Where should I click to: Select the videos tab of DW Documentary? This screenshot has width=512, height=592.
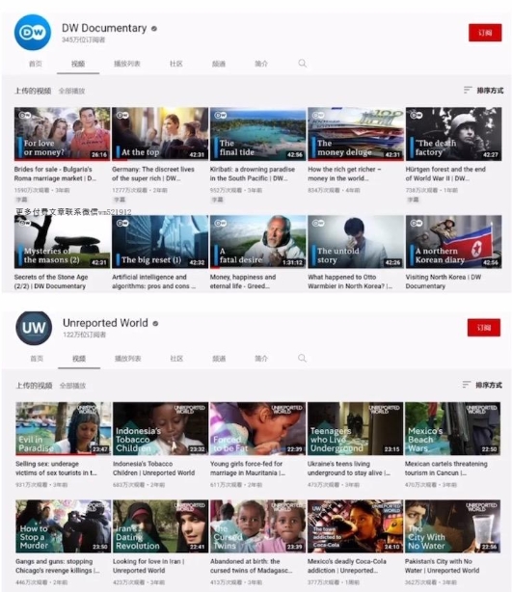78,64
